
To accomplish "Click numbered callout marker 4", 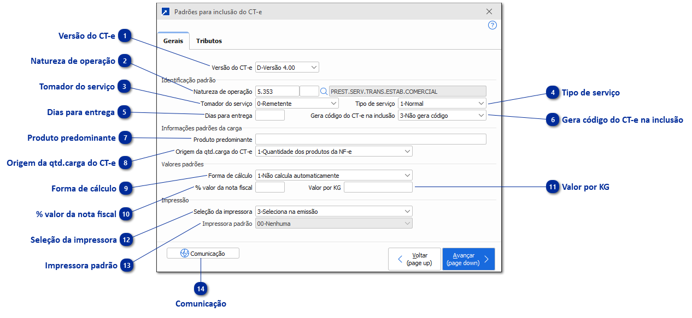I will click(x=553, y=93).
